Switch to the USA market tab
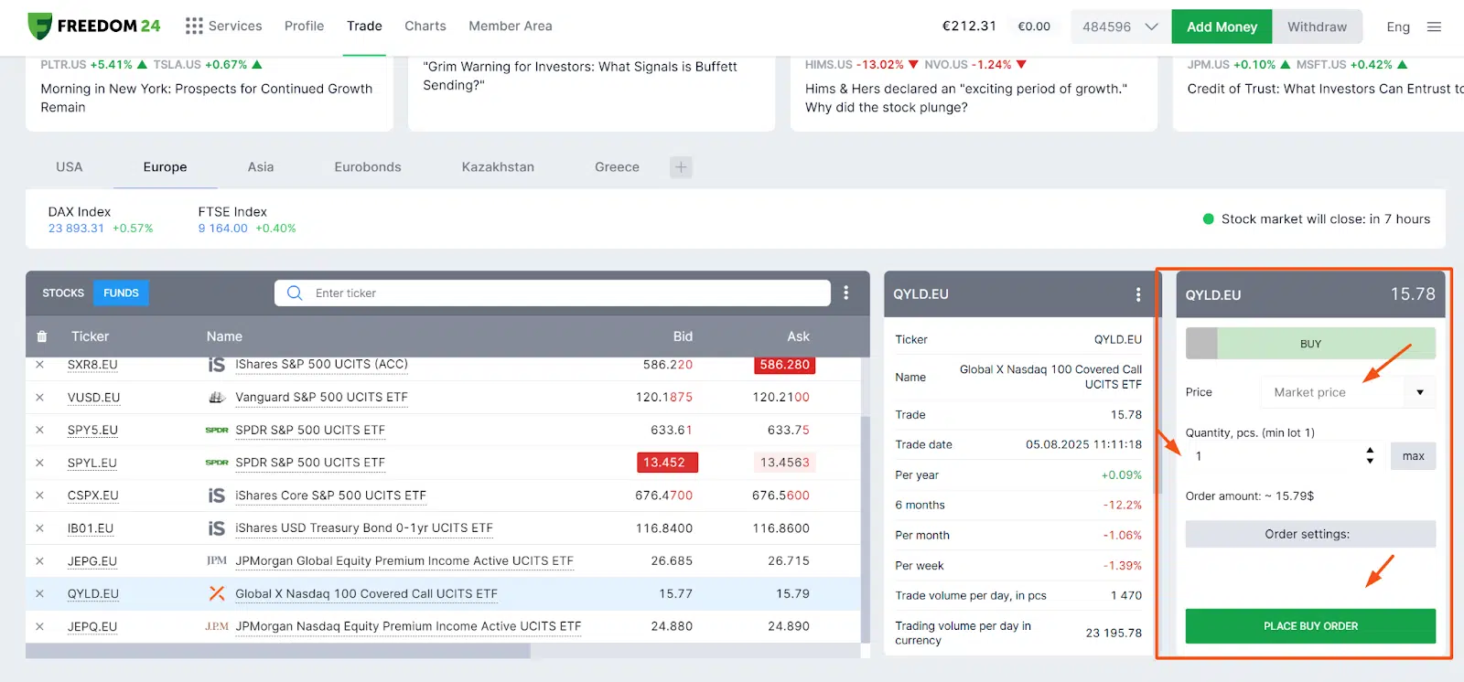Screen dimensions: 1464x682 point(69,167)
